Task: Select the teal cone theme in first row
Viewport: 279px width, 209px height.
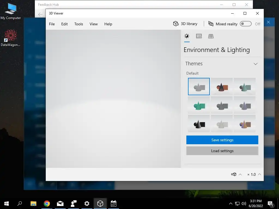Action: pos(245,87)
